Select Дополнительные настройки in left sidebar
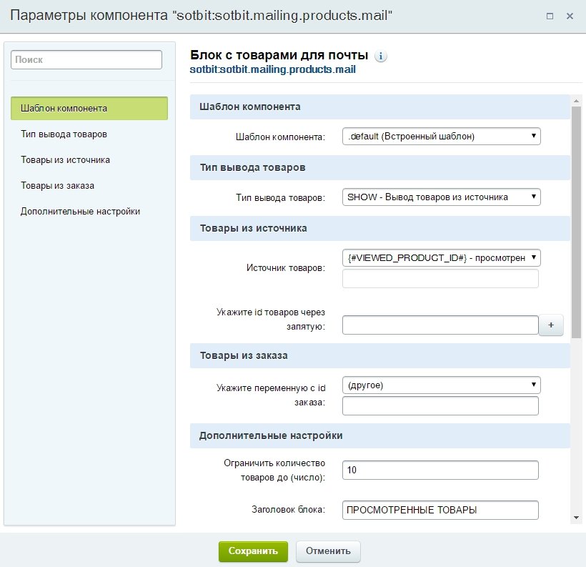The width and height of the screenshot is (586, 567). pyautogui.click(x=80, y=212)
